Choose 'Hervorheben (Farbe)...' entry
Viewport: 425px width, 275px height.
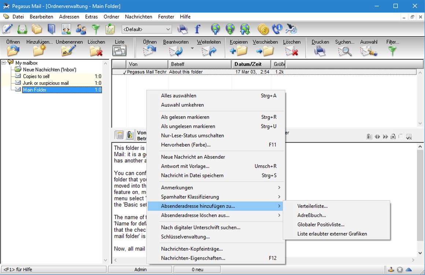216,144
